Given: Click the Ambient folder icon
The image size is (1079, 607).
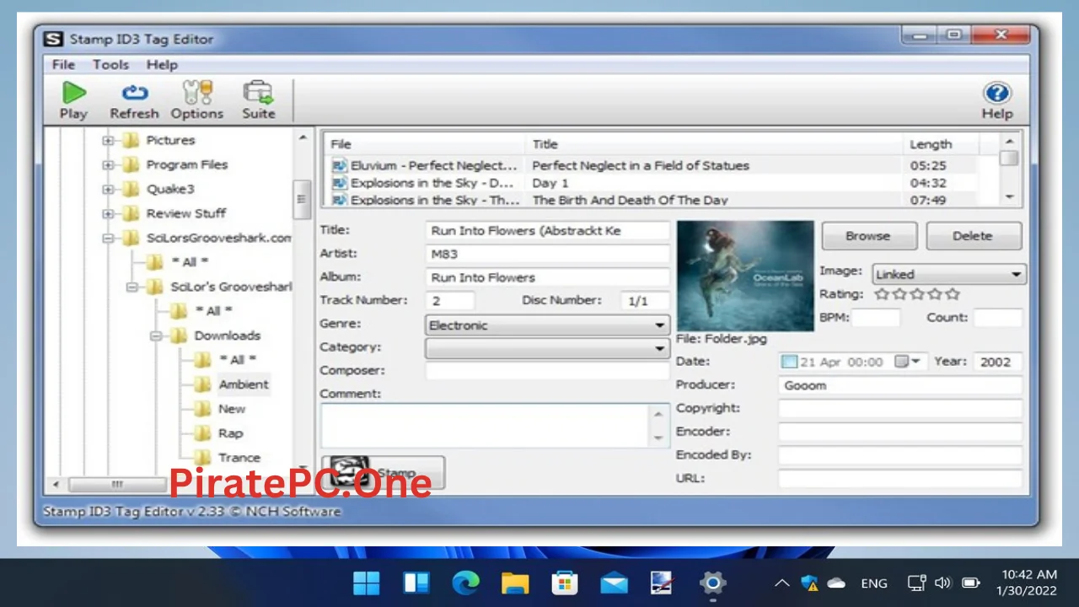Looking at the screenshot, I should [202, 384].
